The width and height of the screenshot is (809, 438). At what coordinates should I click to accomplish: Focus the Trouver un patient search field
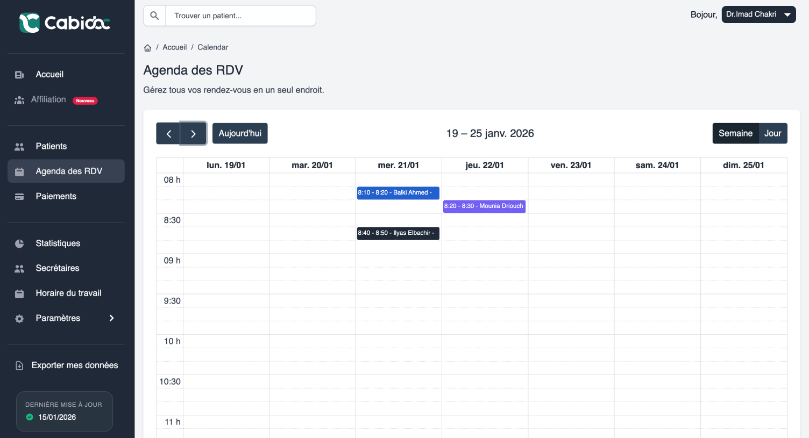[240, 16]
